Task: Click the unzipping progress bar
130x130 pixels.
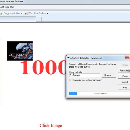Action: [100, 93]
